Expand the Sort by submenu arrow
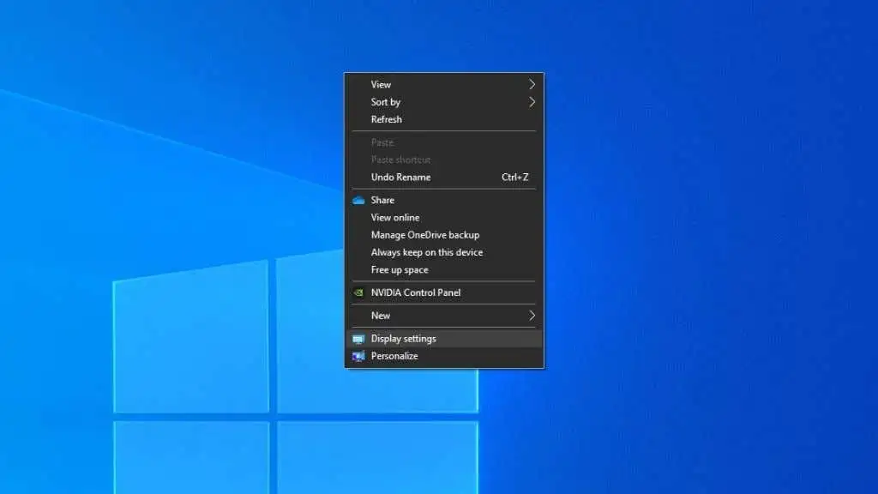Screen dimensions: 878x494 (532, 102)
